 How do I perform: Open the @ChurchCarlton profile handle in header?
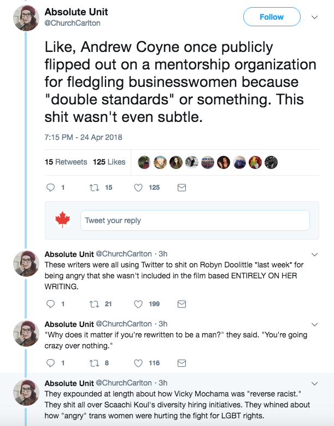tap(72, 23)
